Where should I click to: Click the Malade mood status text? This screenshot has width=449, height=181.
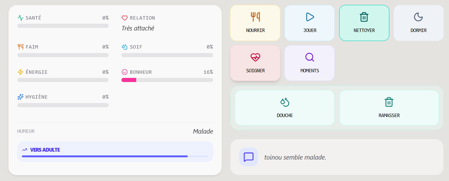click(203, 131)
